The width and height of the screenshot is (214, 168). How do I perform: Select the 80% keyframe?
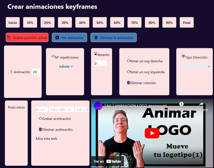[x=152, y=23]
